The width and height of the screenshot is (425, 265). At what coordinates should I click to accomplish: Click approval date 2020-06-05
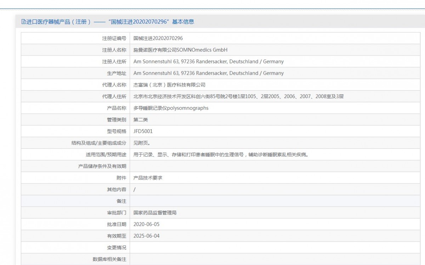(144, 224)
